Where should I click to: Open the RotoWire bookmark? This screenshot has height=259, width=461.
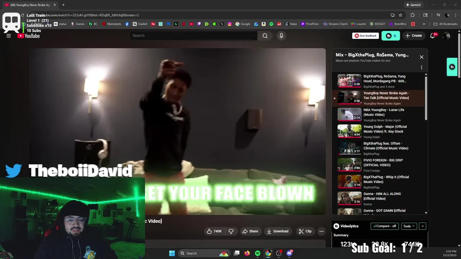(x=398, y=24)
